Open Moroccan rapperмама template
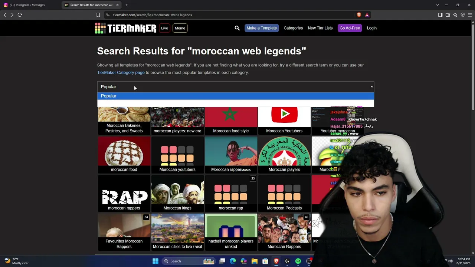The image size is (475, 267). click(231, 155)
